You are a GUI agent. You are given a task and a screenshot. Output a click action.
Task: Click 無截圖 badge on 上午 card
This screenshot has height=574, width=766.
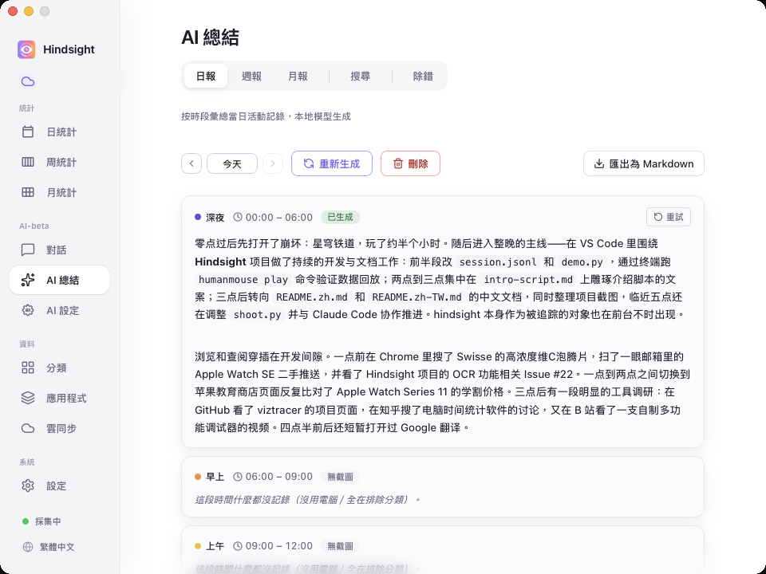pyautogui.click(x=340, y=545)
